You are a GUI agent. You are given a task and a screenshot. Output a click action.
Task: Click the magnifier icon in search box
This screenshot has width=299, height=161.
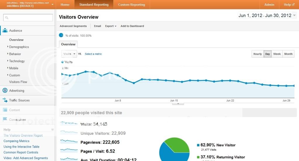tap(7, 18)
